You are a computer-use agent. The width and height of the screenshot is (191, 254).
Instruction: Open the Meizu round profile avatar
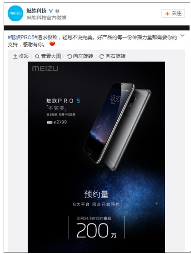pyautogui.click(x=15, y=13)
